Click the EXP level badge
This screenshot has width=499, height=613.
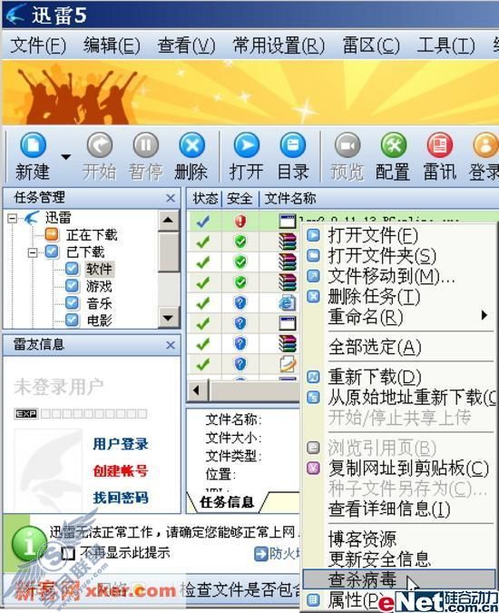coord(26,413)
